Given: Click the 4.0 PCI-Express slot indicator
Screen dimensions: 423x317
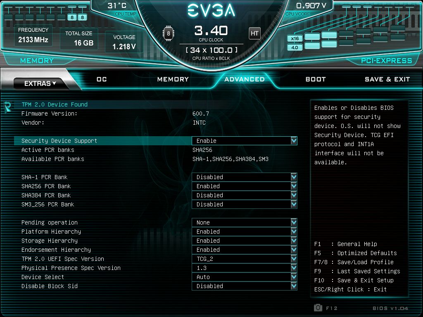Looking at the screenshot, I should click(295, 47).
